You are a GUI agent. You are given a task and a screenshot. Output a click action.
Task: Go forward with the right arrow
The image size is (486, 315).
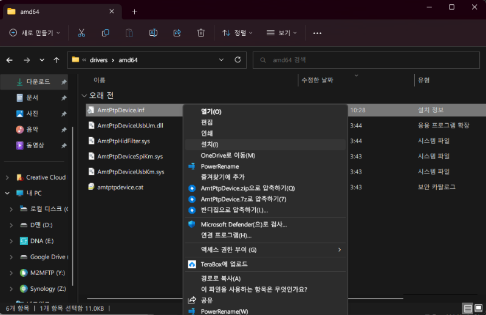(27, 60)
